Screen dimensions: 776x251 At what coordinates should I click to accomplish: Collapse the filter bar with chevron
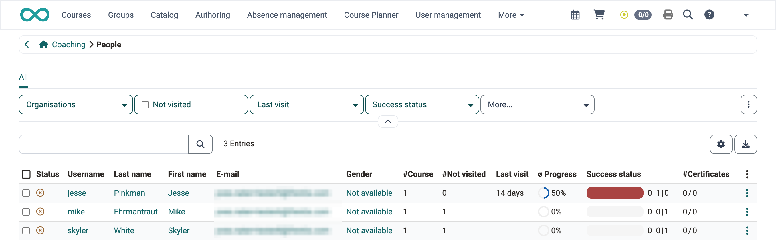388,122
